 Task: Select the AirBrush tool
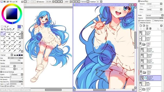coord(8,33)
